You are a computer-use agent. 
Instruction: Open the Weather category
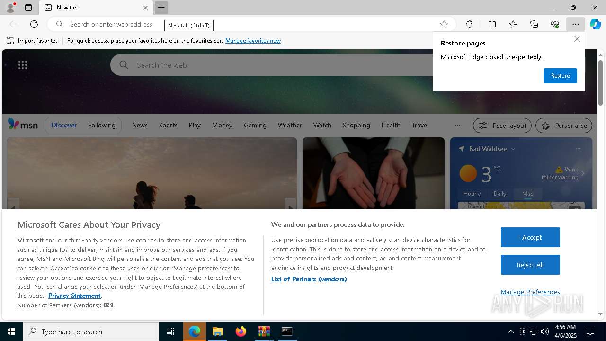pos(290,125)
